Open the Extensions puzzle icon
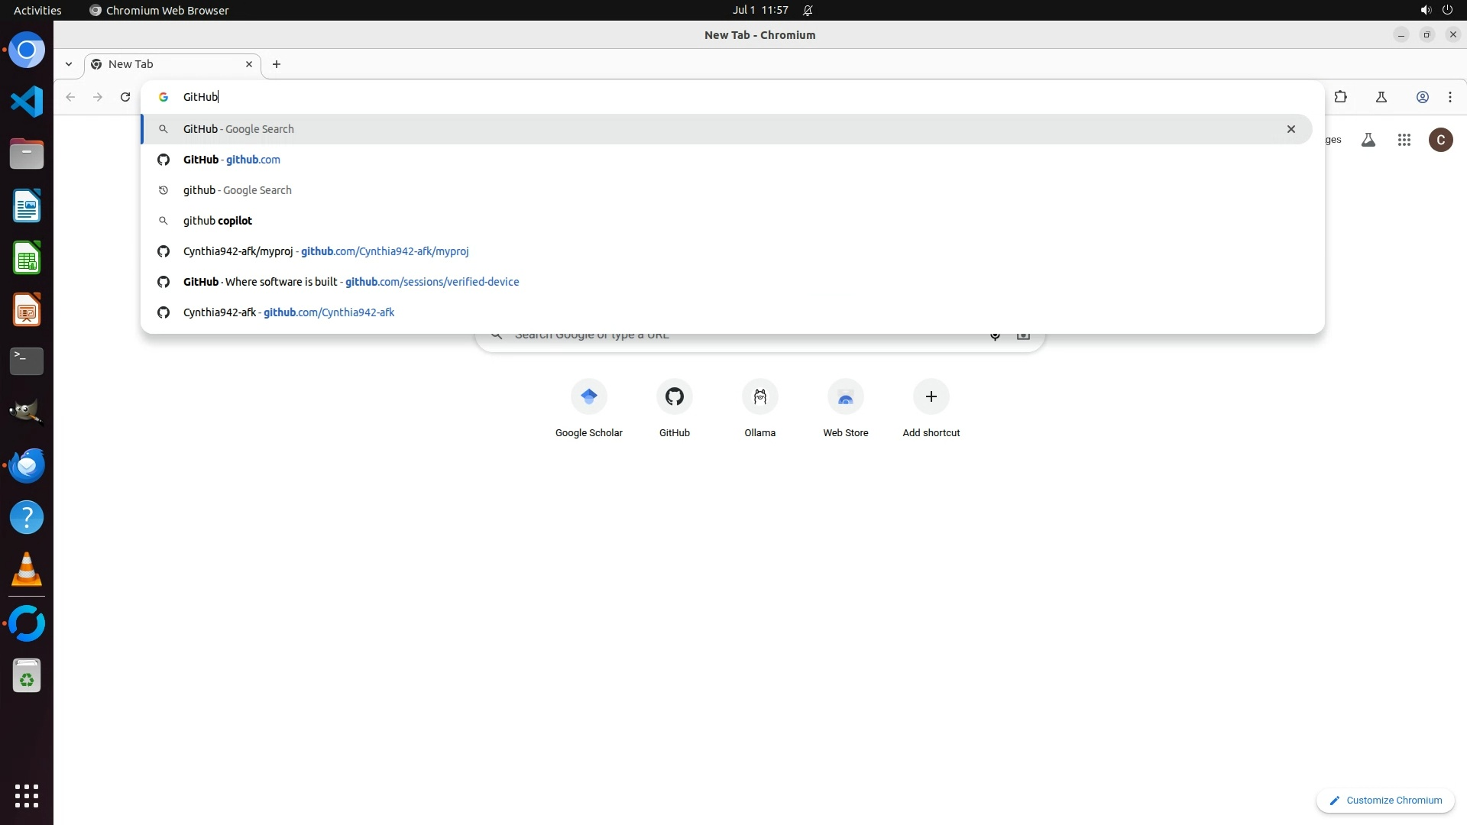This screenshot has height=825, width=1467. pyautogui.click(x=1340, y=97)
